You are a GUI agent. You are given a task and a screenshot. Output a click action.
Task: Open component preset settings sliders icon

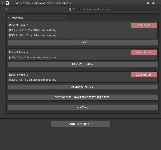[x=153, y=3]
